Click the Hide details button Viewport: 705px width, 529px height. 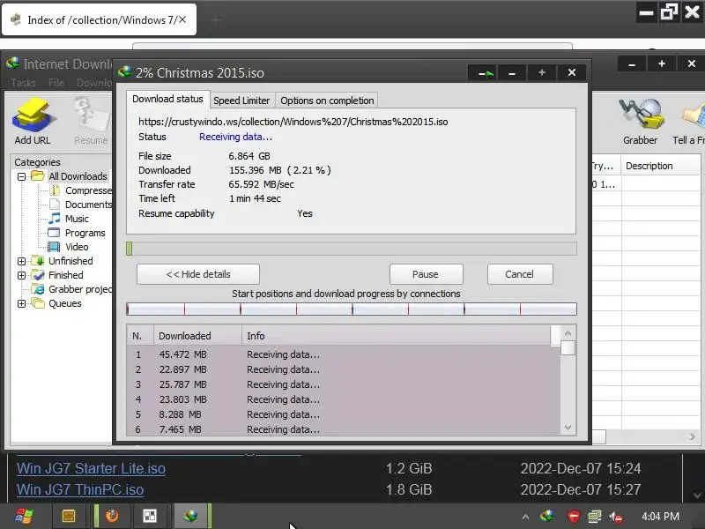coord(198,274)
